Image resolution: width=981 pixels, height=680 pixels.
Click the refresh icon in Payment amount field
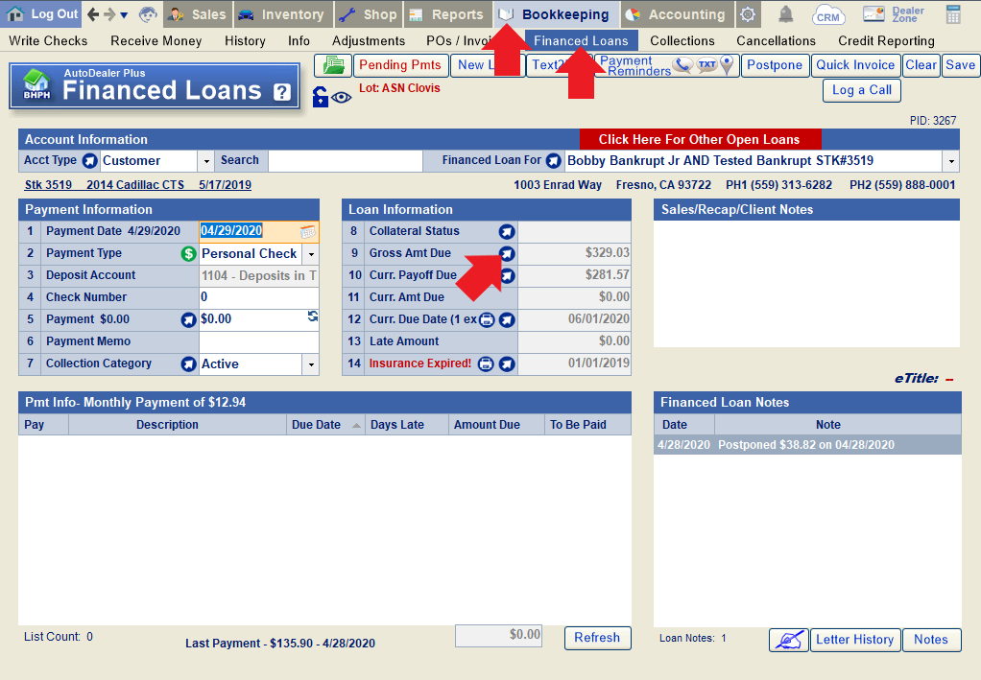click(312, 317)
